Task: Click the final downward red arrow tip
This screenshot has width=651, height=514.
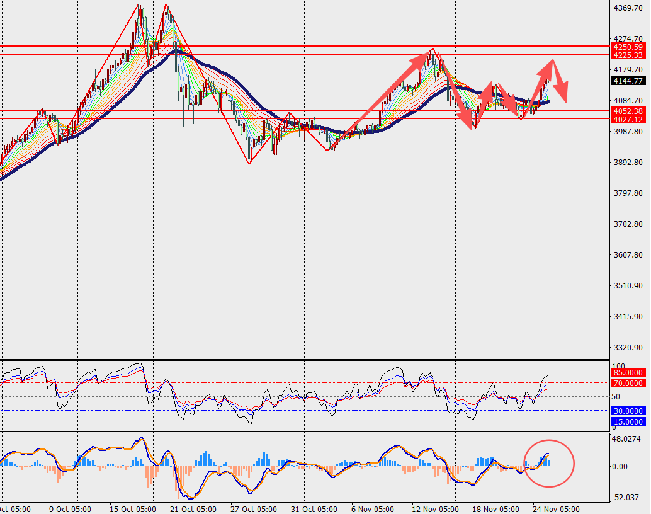Action: (565, 101)
